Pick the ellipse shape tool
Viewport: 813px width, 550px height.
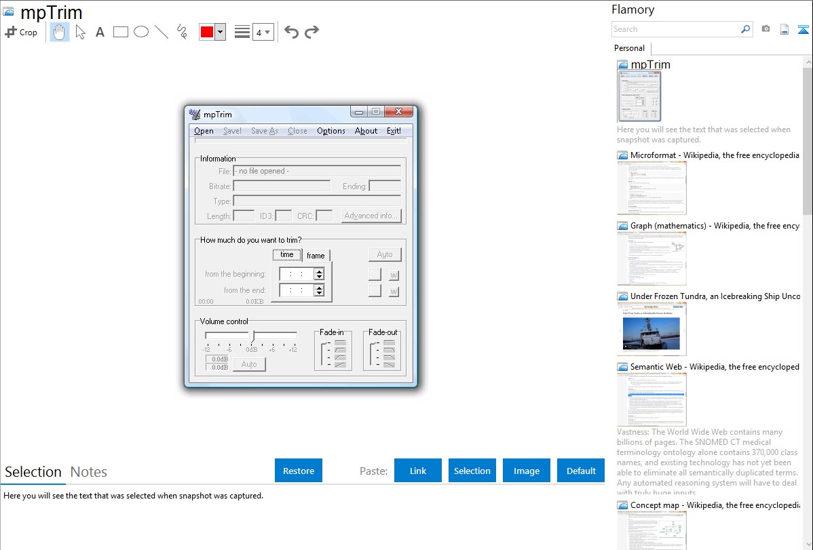pos(141,32)
